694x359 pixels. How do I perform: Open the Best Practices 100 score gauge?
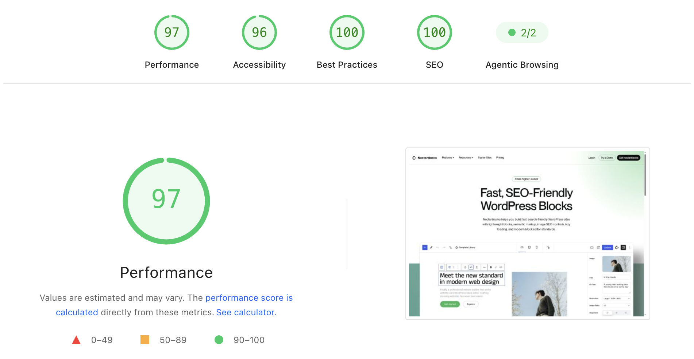pyautogui.click(x=347, y=32)
